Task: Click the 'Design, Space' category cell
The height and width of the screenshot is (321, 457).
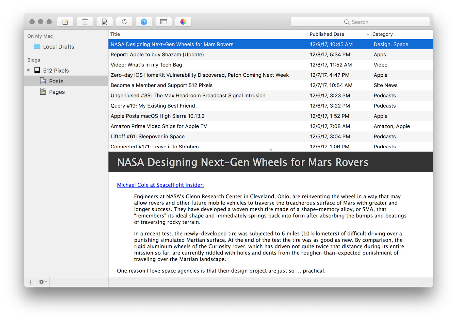Action: [391, 44]
